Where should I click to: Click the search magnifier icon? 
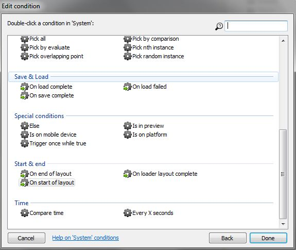tap(219, 26)
